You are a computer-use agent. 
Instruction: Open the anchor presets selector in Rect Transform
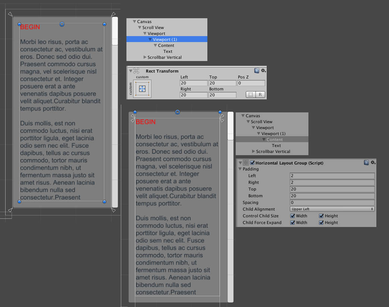(x=142, y=89)
